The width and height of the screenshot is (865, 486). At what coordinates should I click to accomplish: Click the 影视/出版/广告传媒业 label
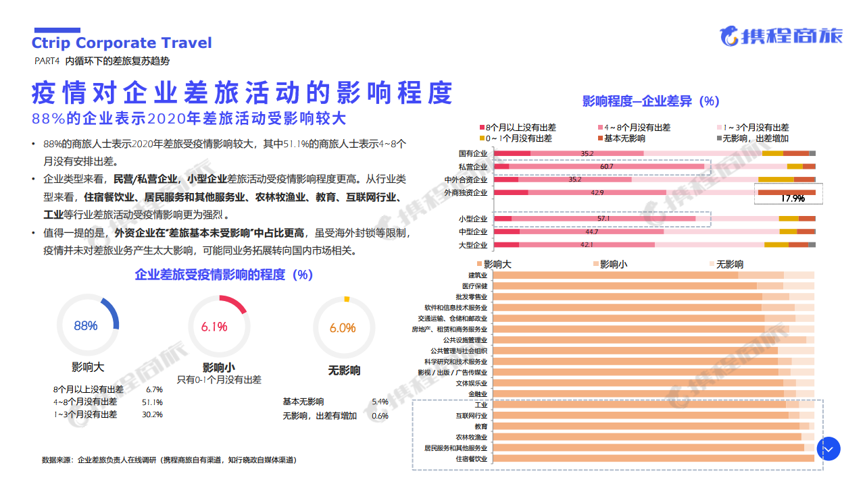pyautogui.click(x=452, y=373)
